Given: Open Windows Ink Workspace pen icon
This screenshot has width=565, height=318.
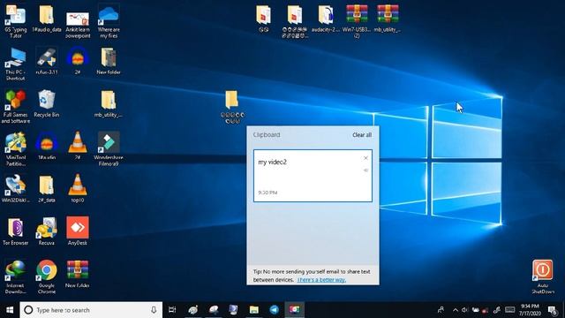Looking at the screenshot, I should [497, 310].
